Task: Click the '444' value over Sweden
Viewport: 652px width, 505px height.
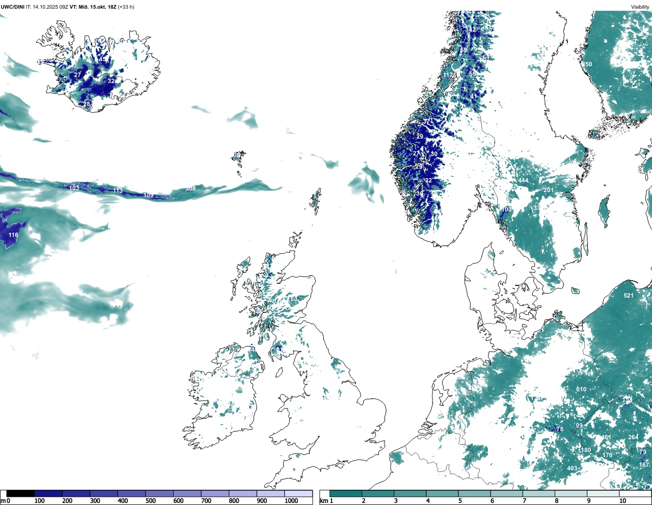Action: click(x=523, y=181)
